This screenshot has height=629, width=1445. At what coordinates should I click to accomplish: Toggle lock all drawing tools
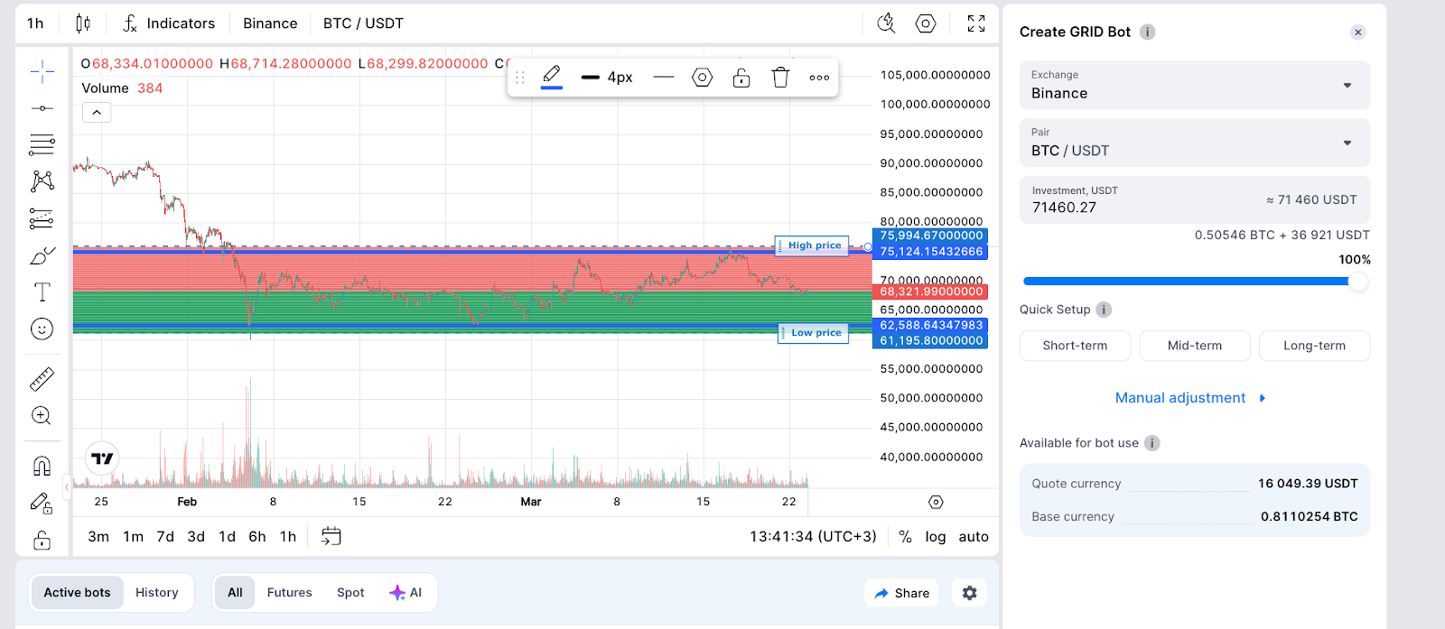(x=42, y=541)
